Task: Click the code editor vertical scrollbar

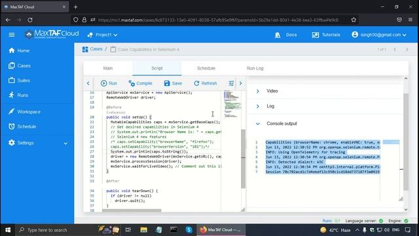Action: click(x=243, y=159)
